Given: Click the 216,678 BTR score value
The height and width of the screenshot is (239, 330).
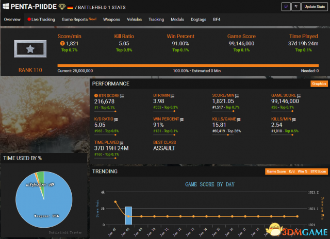Looking at the screenshot, I should 104,101.
